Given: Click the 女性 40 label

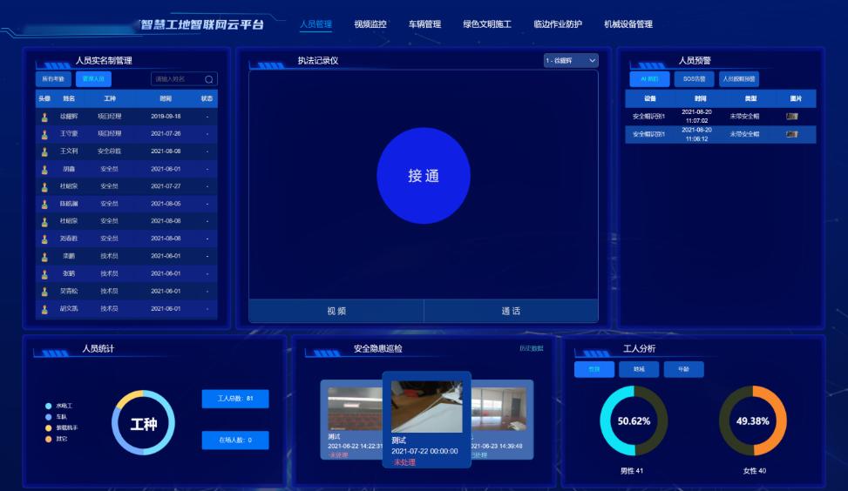Looking at the screenshot, I should (x=755, y=471).
